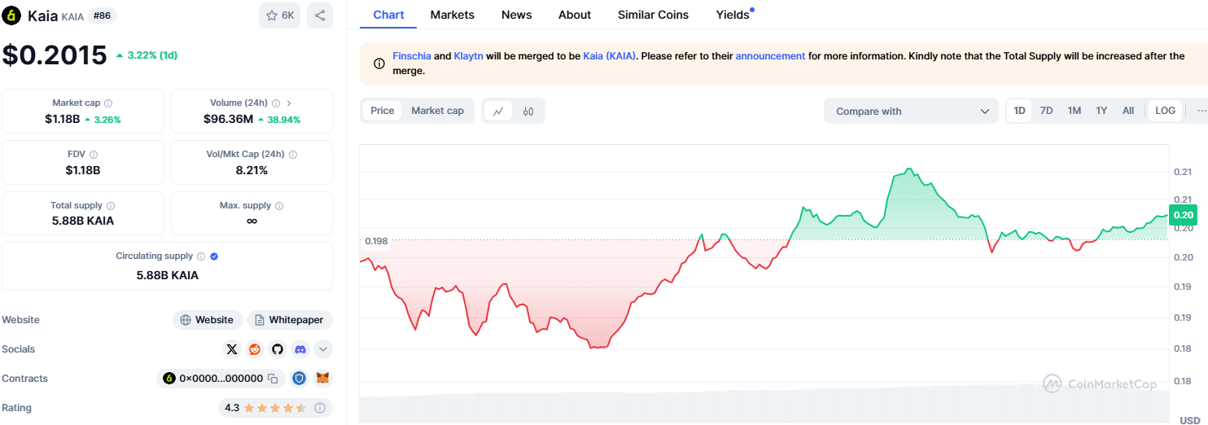Switch to the Yields tab

click(x=733, y=15)
